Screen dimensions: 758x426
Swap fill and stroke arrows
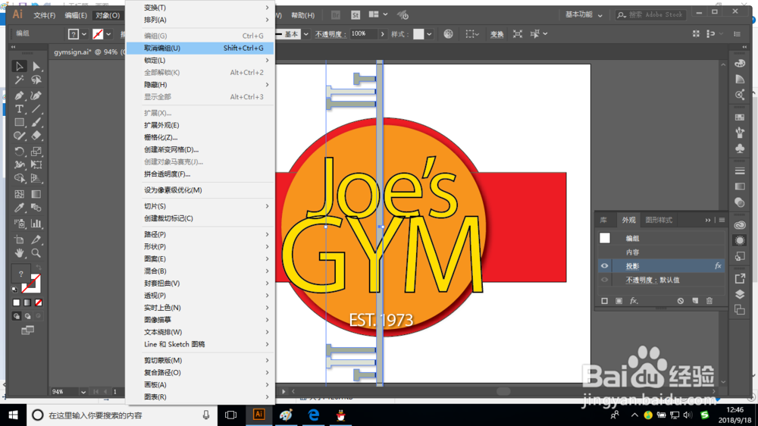38,268
